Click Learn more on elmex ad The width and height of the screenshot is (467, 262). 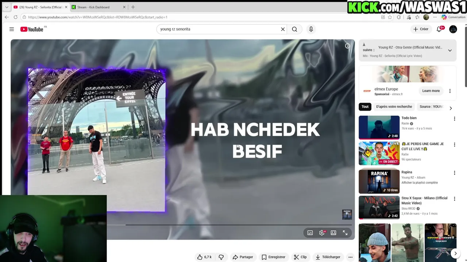431,91
